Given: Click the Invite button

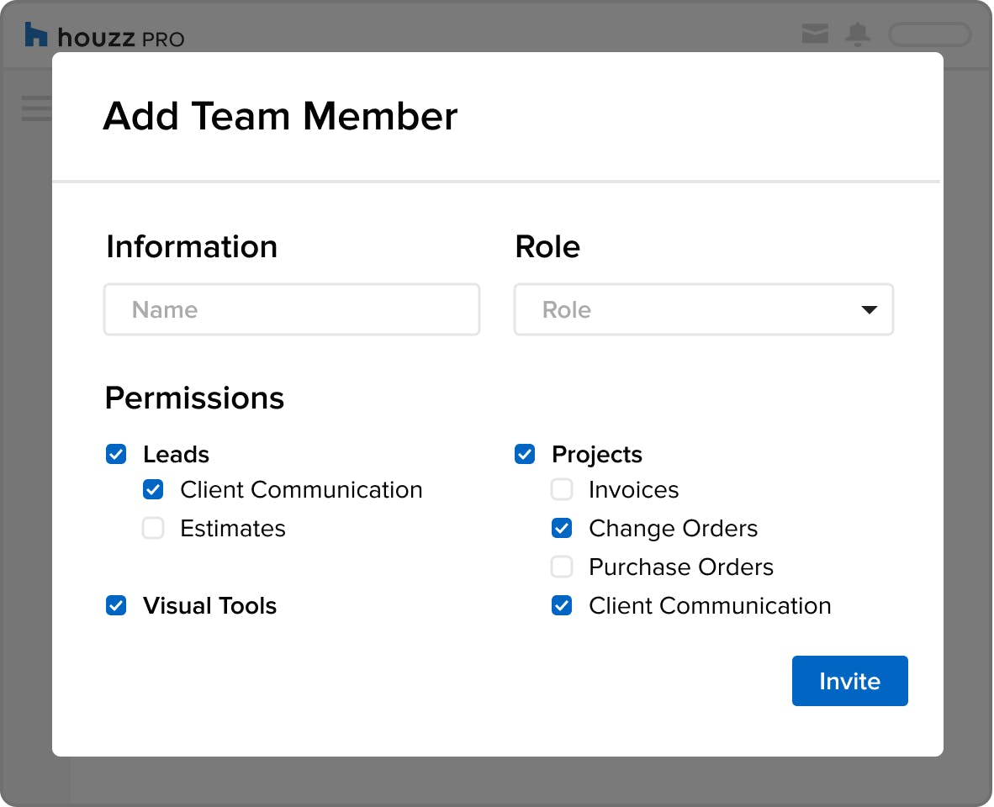Looking at the screenshot, I should point(849,681).
